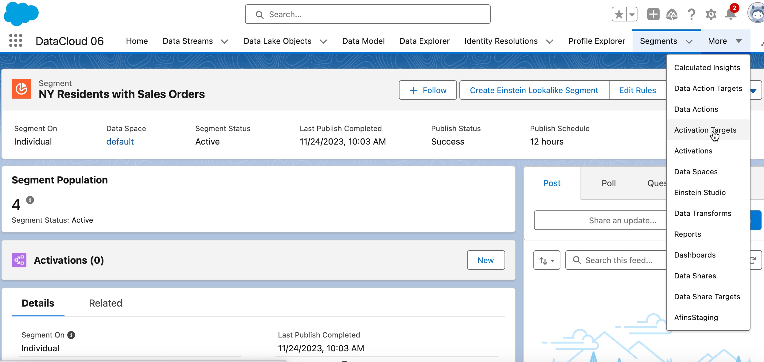
Task: Switch to the Details tab
Action: pos(38,303)
